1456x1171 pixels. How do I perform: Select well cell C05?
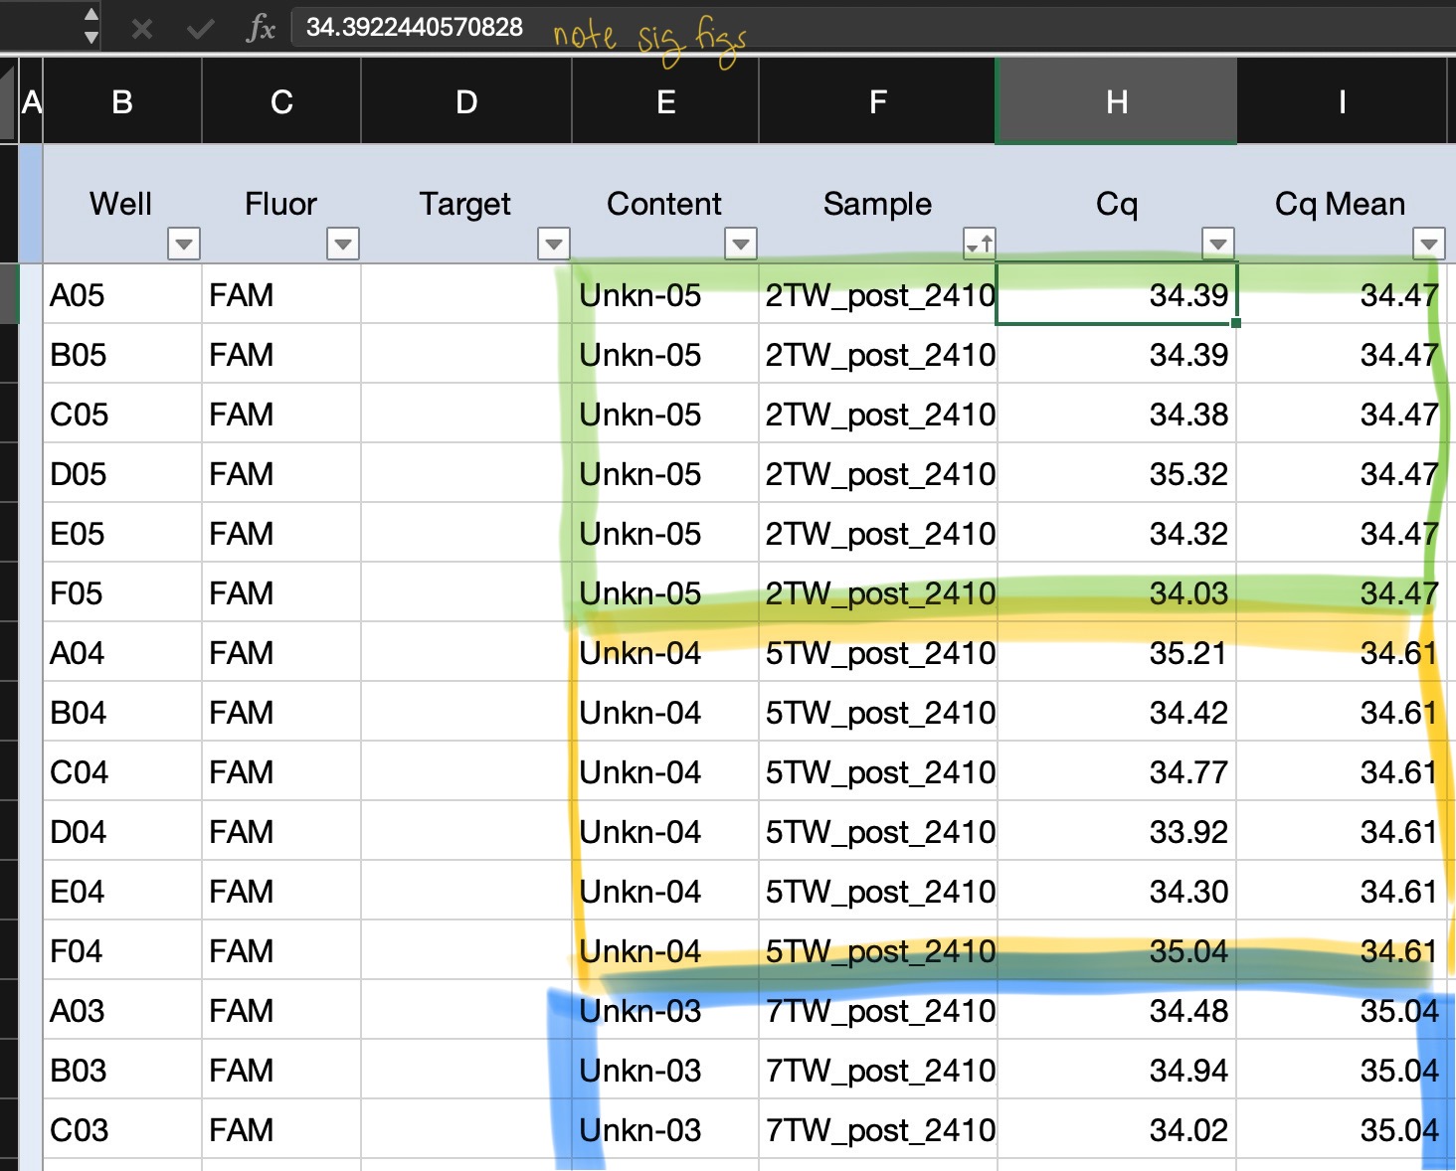pyautogui.click(x=122, y=414)
